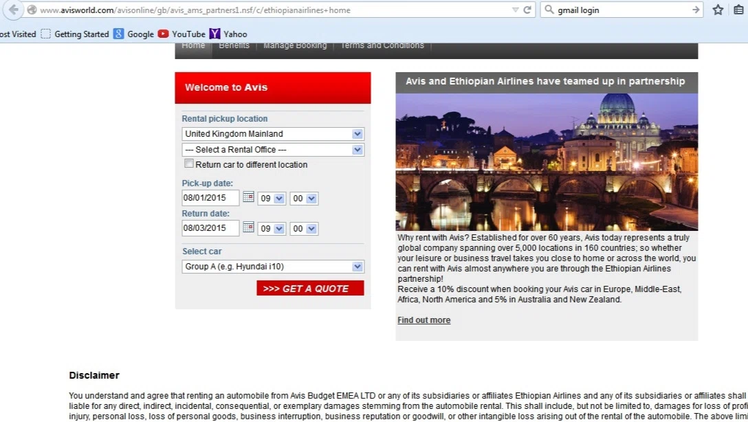Click the browser address bar URL
The image size is (748, 422).
point(195,10)
